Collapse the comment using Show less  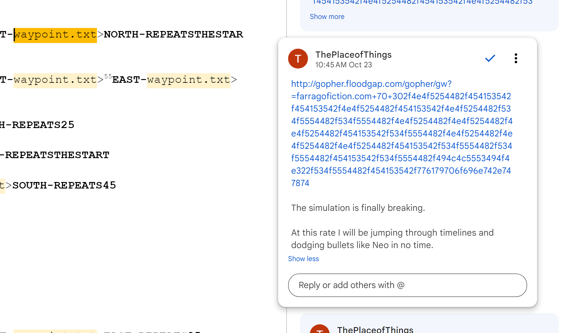pos(303,259)
